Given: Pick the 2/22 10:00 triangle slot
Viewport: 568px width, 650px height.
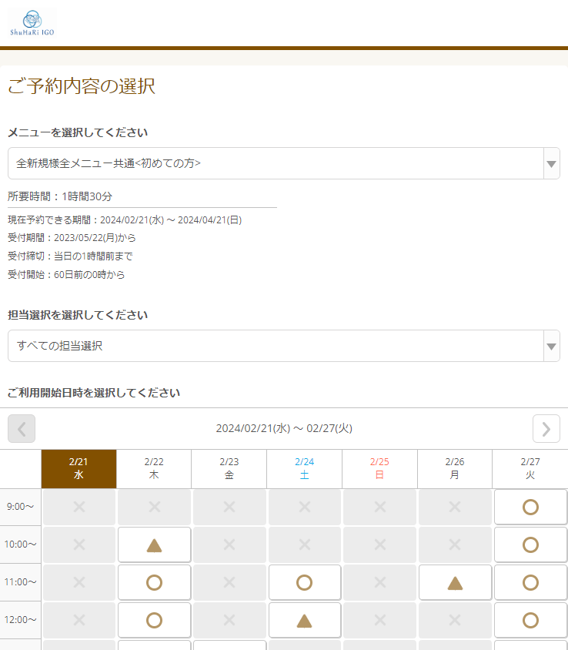Looking at the screenshot, I should [154, 545].
